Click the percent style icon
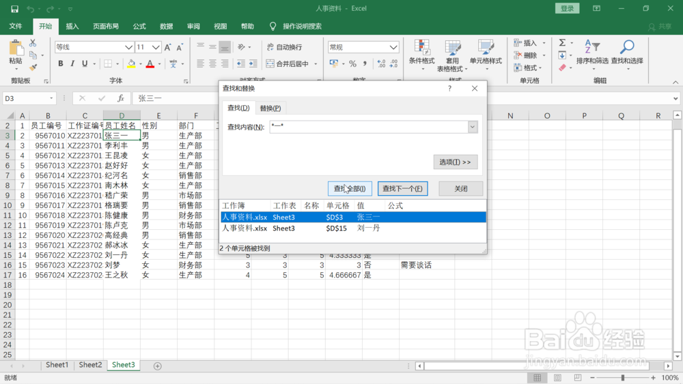 pyautogui.click(x=352, y=63)
